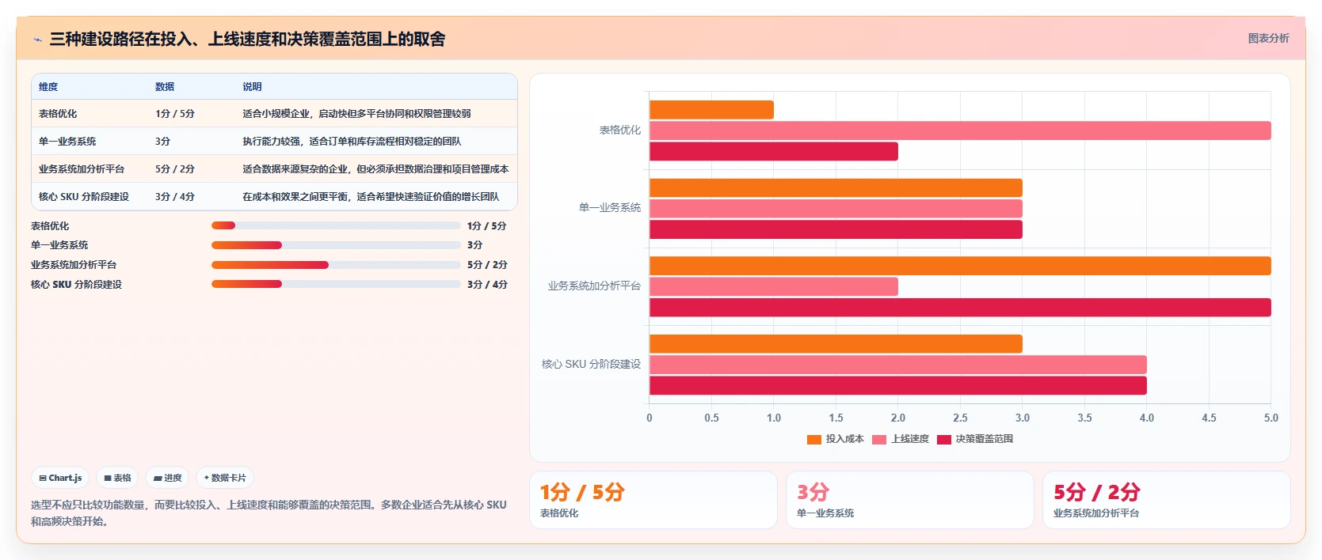Click the red 决策覆盖范围 bar for 单一业务系统
Viewport: 1322px width, 560px height.
[836, 229]
